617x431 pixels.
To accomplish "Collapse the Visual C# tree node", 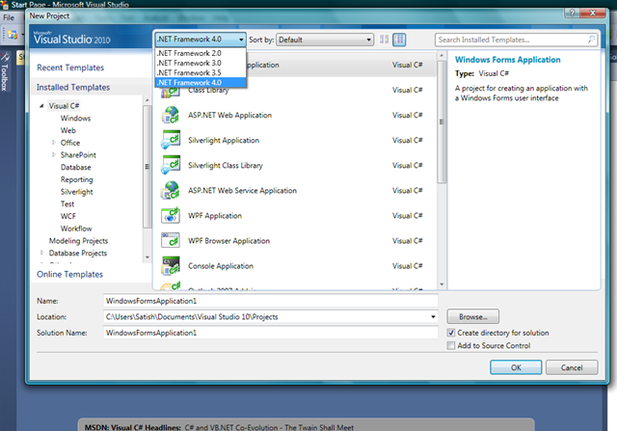I will click(x=41, y=106).
